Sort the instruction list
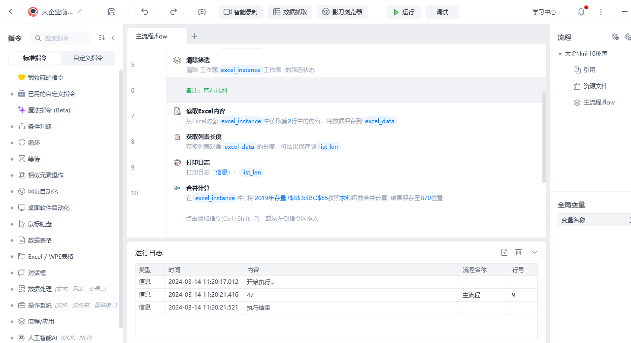This screenshot has width=631, height=343. click(102, 38)
